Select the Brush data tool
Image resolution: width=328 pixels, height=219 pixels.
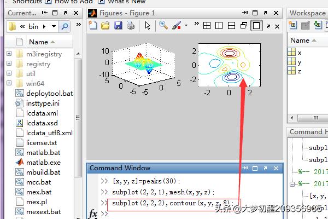[x=177, y=25]
